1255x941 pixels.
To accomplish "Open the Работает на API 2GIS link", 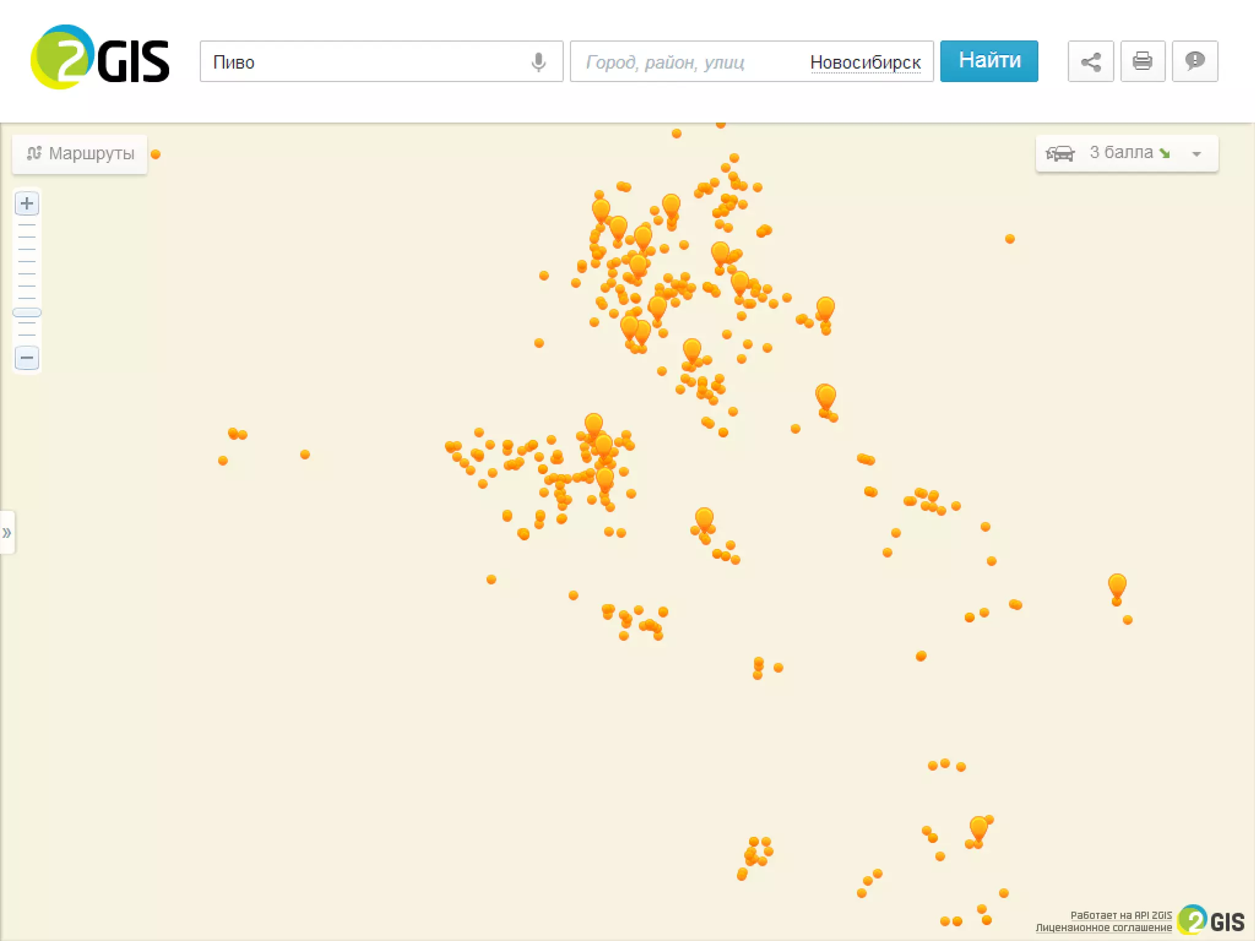I will 1120,915.
